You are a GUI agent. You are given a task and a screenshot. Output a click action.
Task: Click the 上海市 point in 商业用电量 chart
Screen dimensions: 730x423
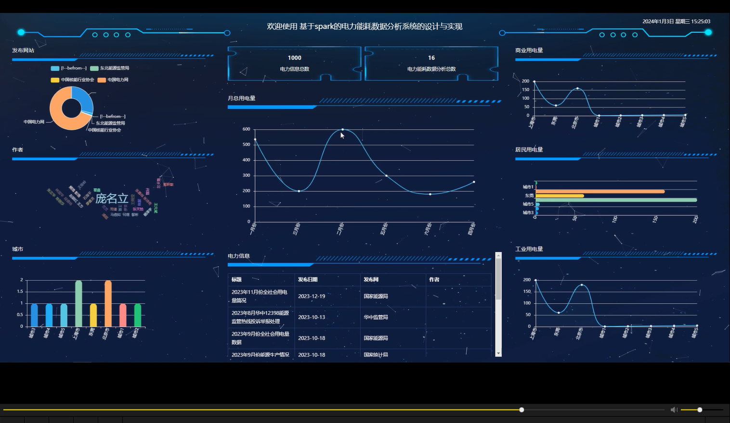click(534, 82)
